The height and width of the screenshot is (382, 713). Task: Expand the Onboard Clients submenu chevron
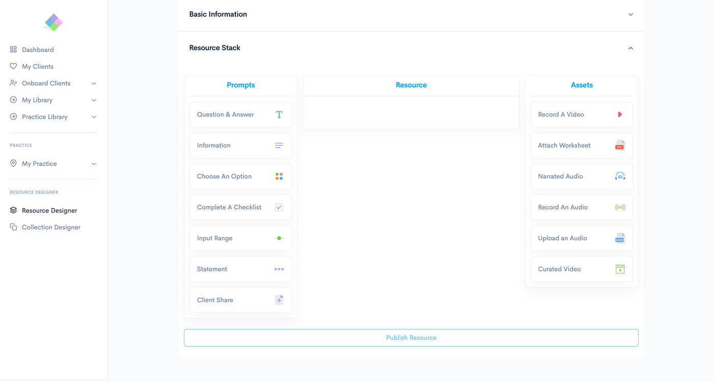[x=94, y=84]
